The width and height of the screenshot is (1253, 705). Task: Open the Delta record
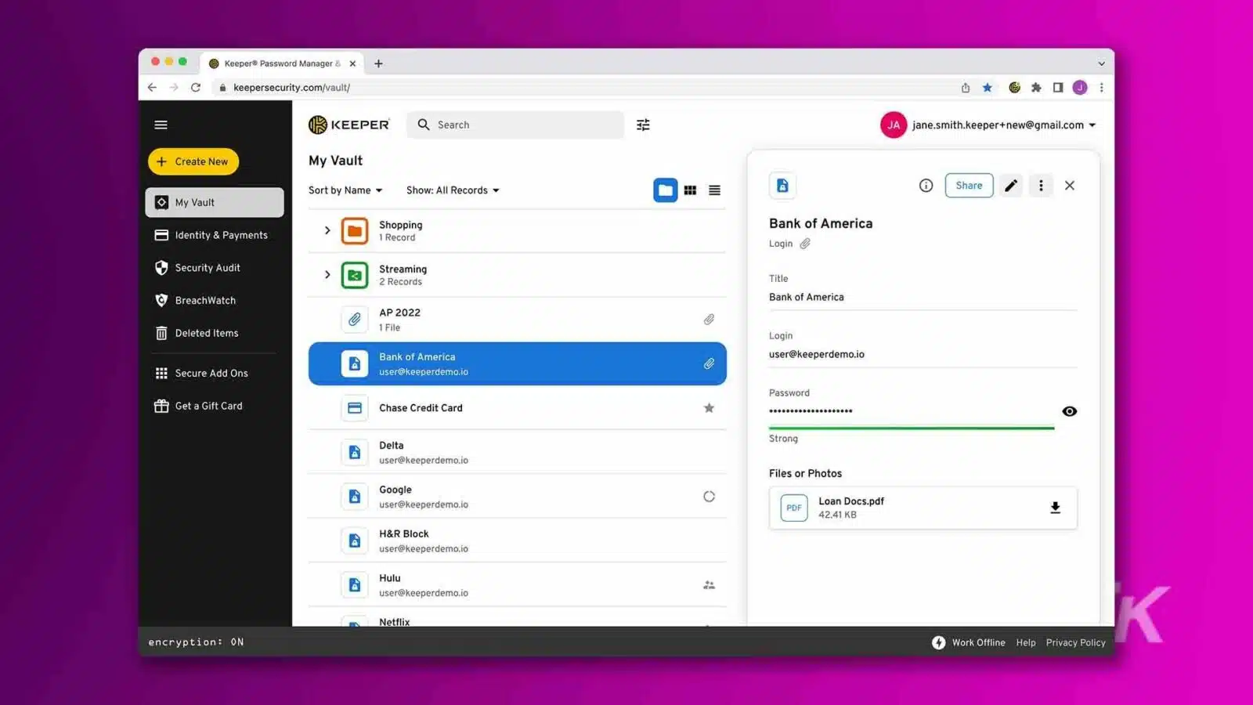tap(518, 452)
